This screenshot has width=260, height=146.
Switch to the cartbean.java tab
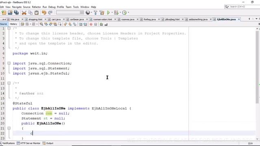[x=77, y=19]
